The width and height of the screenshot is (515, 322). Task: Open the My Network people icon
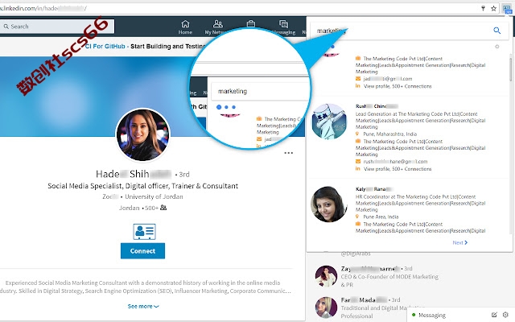(x=218, y=23)
